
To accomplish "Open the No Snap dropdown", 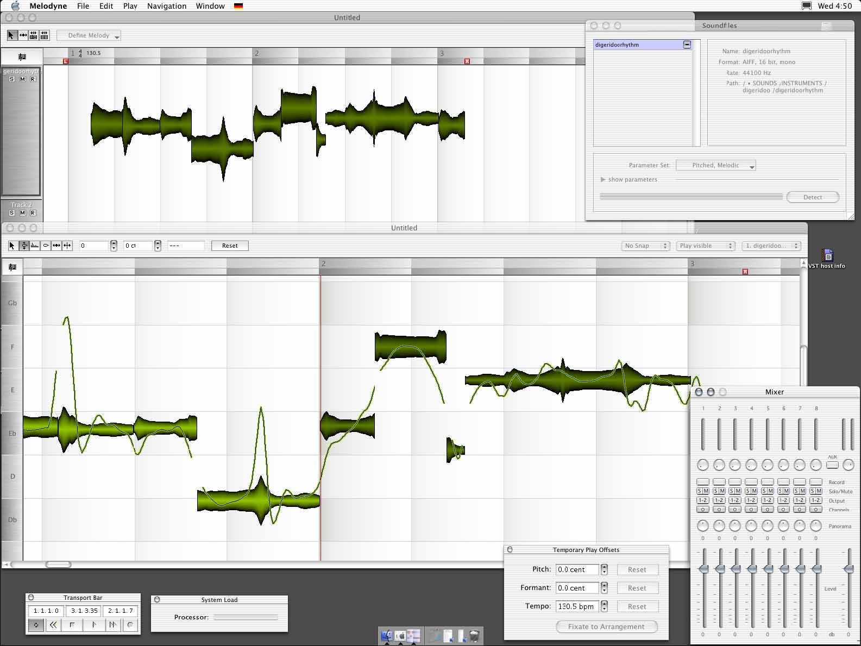I will coord(645,246).
